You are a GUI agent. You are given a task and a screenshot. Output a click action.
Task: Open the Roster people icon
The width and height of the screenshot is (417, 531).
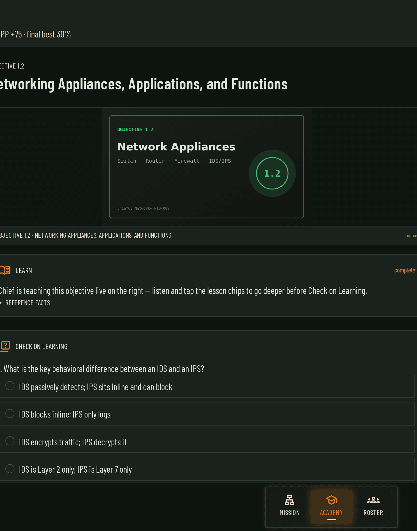[373, 500]
